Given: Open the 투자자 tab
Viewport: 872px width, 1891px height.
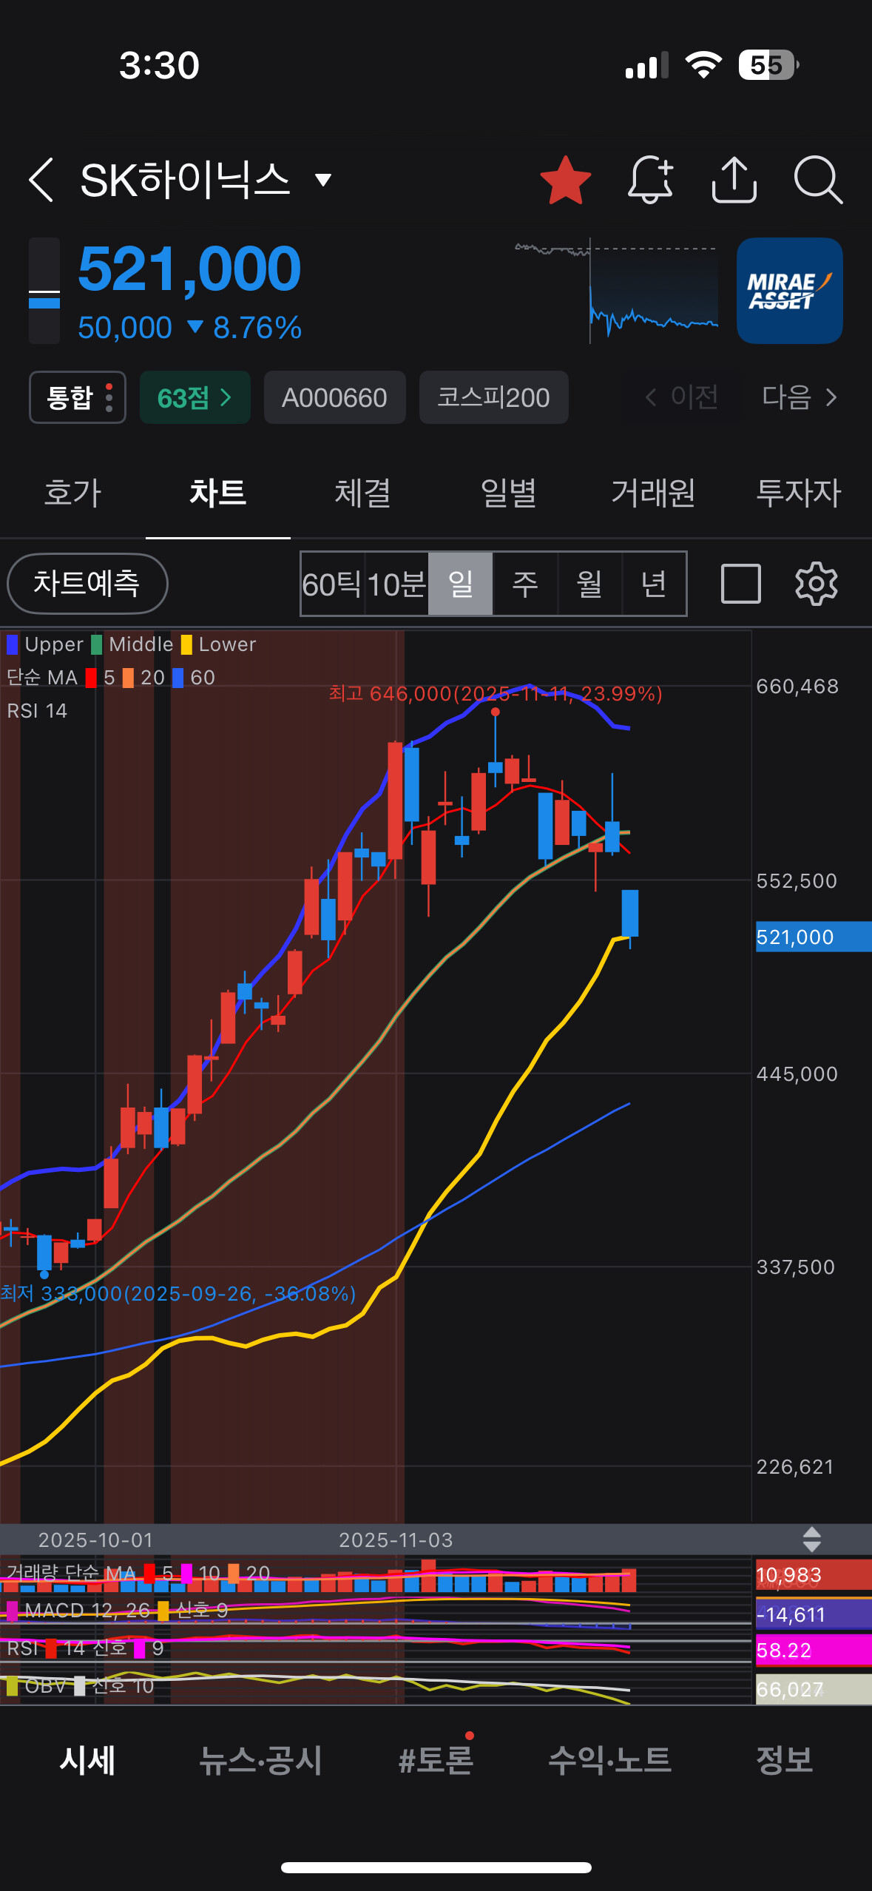Looking at the screenshot, I should click(x=799, y=493).
